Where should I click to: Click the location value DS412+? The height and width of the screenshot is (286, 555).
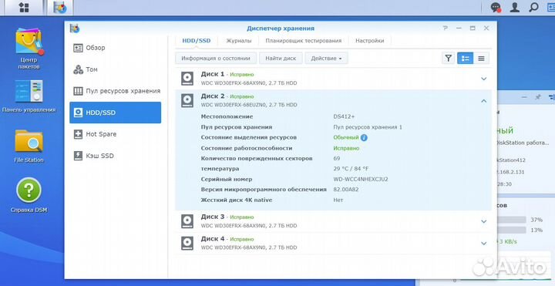coord(344,116)
